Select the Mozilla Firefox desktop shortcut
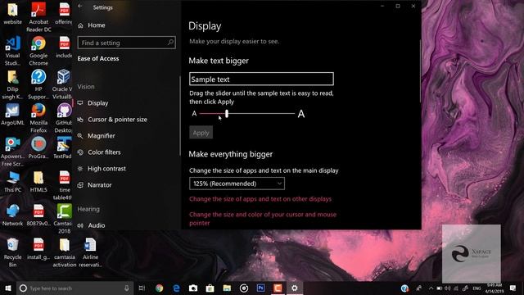This screenshot has width=524, height=295. click(38, 118)
